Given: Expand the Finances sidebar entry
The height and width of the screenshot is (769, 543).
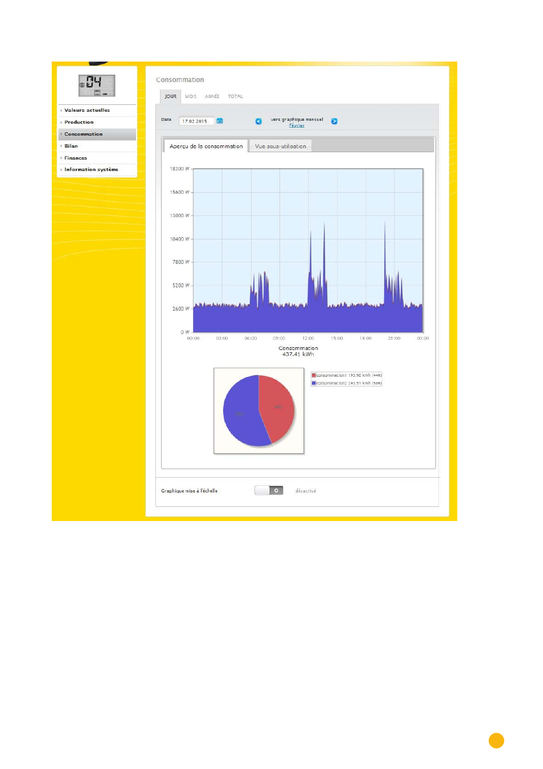Looking at the screenshot, I should click(x=97, y=158).
